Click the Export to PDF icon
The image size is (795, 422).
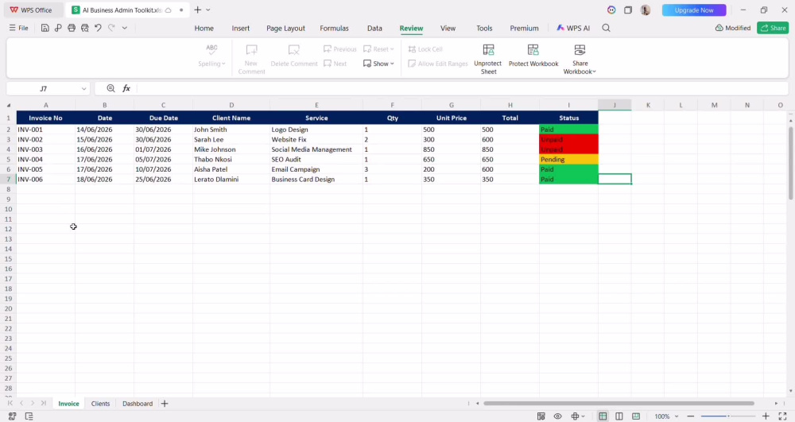pyautogui.click(x=58, y=28)
